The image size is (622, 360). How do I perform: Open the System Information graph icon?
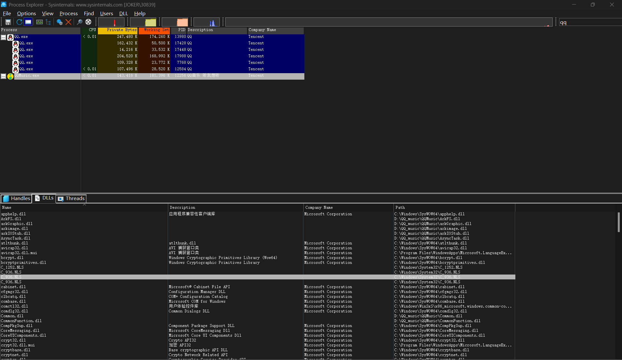[x=39, y=22]
